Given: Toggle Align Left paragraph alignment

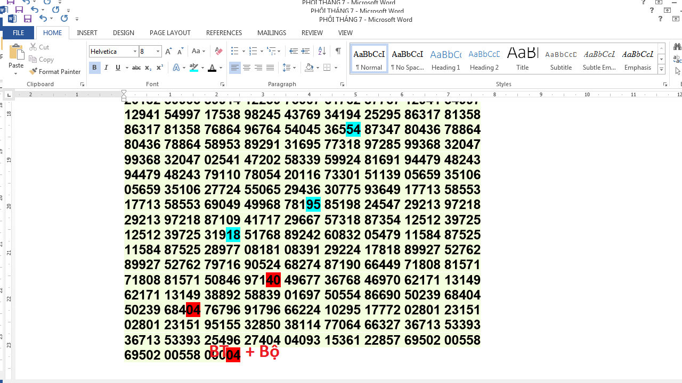Looking at the screenshot, I should click(235, 68).
